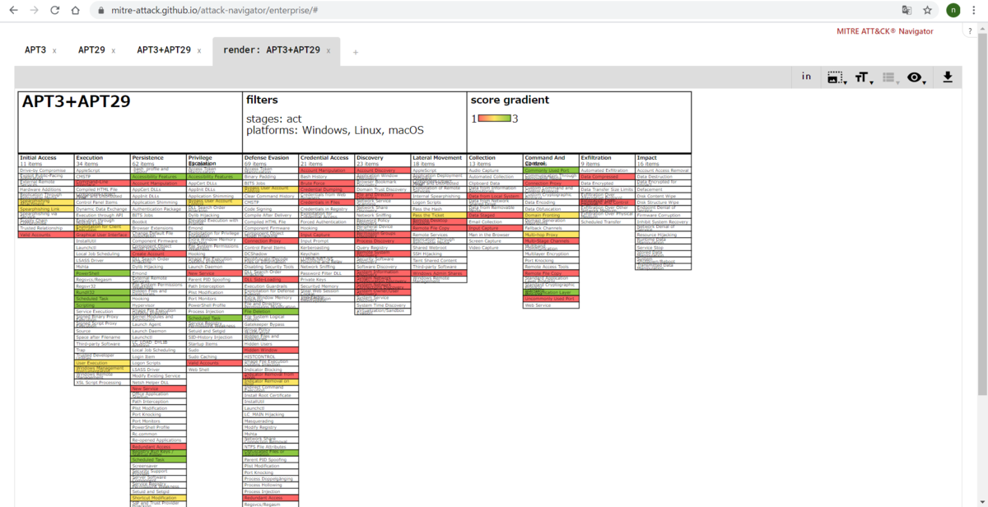This screenshot has width=988, height=507.
Task: Select the Scheduled Transfer technique cell
Action: (607, 221)
